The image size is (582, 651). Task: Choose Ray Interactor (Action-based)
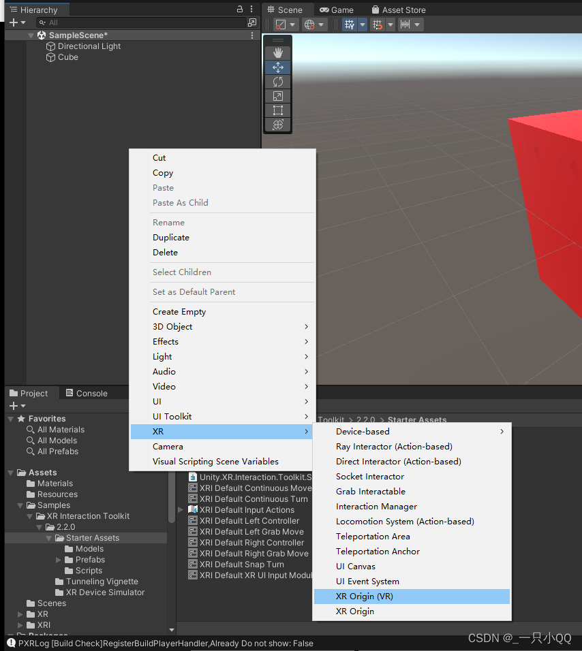coord(412,446)
